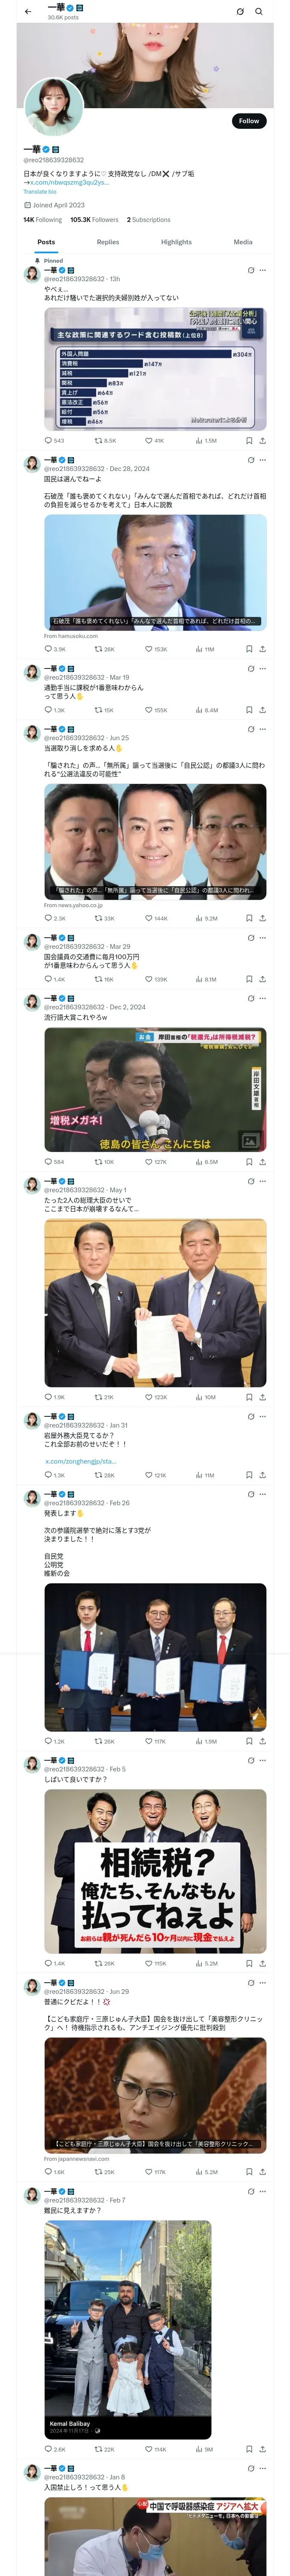Like the pinned post with 41K likes
The width and height of the screenshot is (290, 2576).
pyautogui.click(x=155, y=440)
